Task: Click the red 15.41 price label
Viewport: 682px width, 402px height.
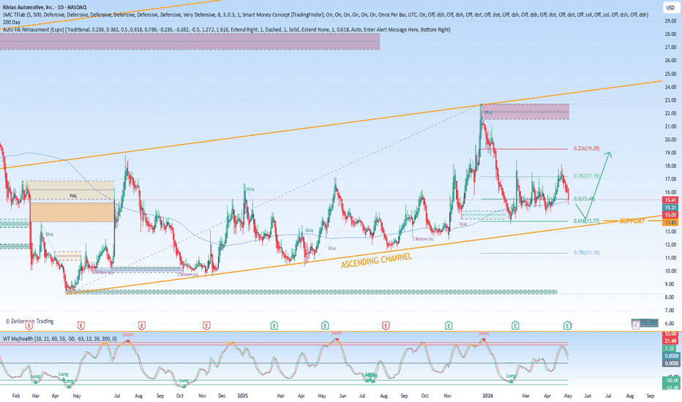Action: pyautogui.click(x=670, y=200)
